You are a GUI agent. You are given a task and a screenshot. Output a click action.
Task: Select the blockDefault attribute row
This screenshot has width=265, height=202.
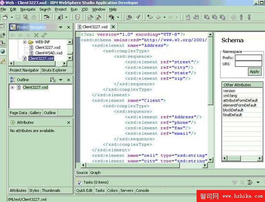pos(242,110)
